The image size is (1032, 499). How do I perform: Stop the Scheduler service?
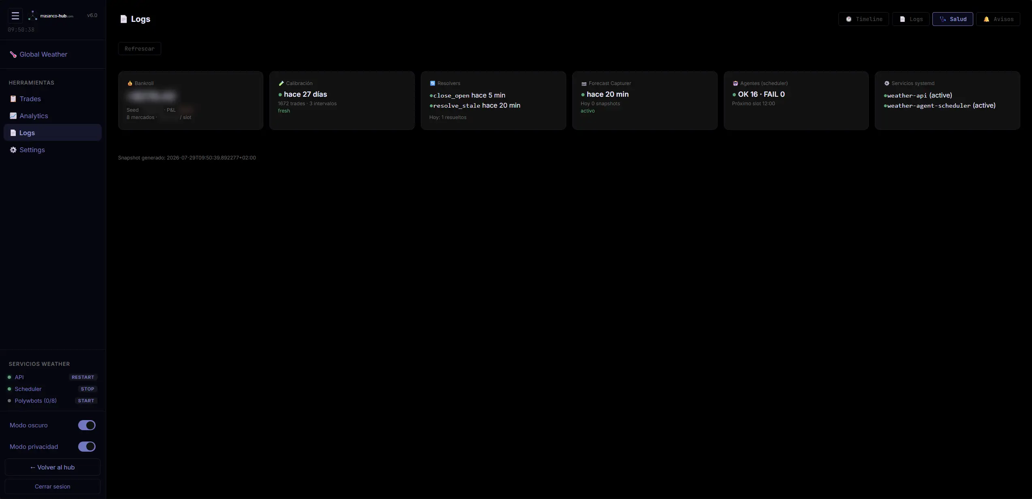(x=87, y=389)
